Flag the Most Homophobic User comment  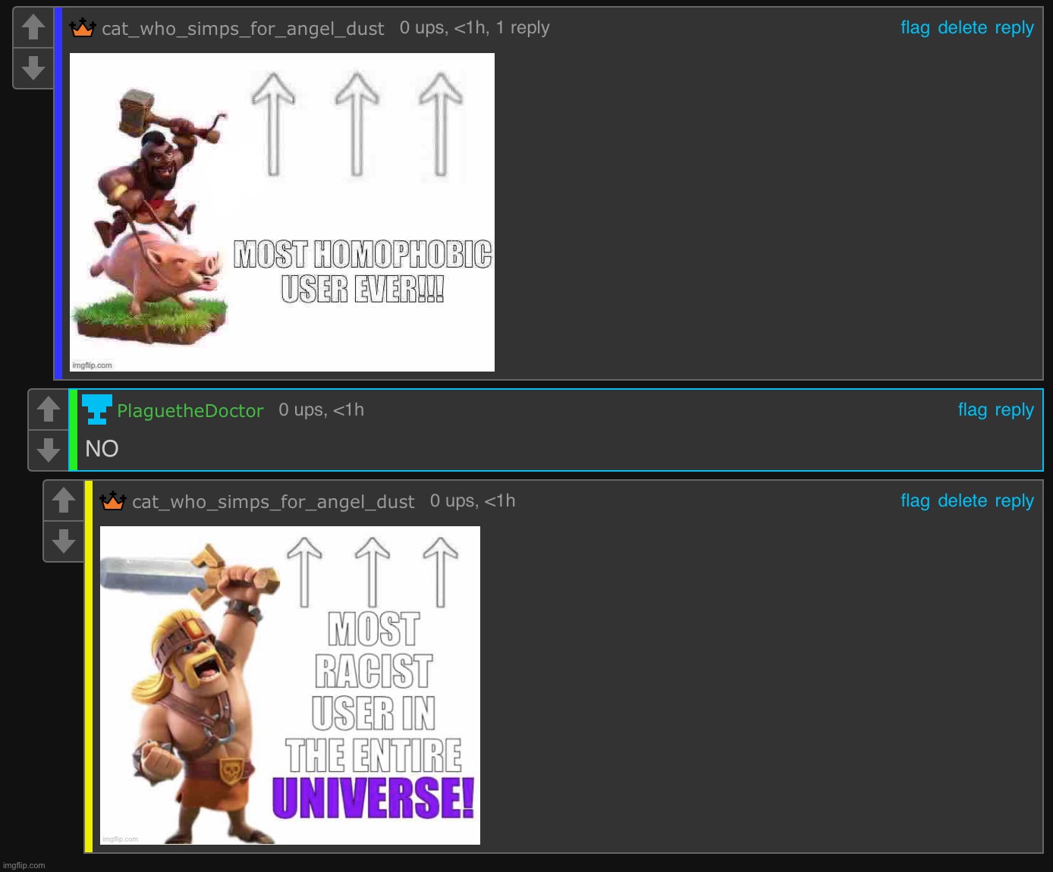(x=915, y=28)
